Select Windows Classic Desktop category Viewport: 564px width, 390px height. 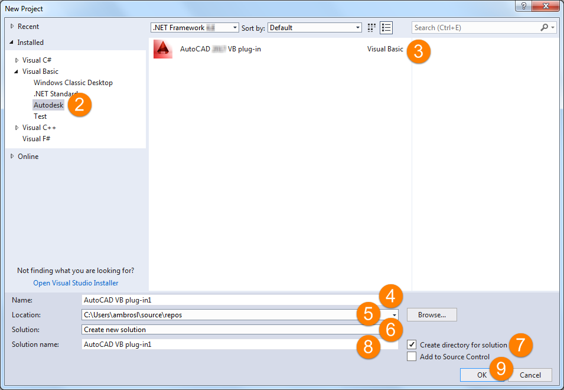pos(73,83)
